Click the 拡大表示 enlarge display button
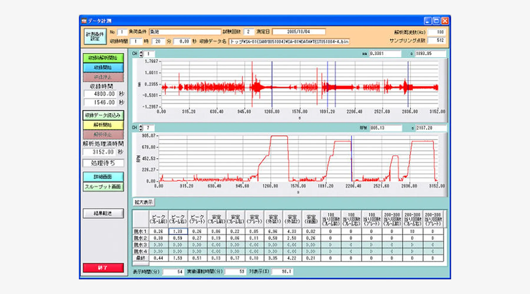Image resolution: width=530 pixels, height=294 pixels. click(144, 202)
